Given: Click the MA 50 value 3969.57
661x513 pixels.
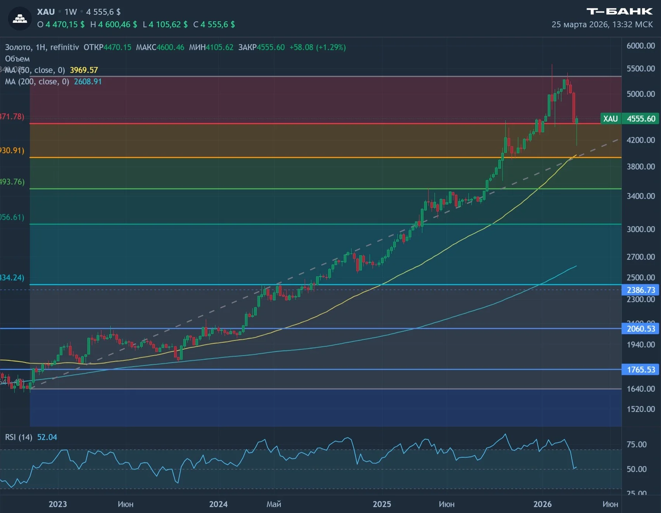Looking at the screenshot, I should pos(84,70).
